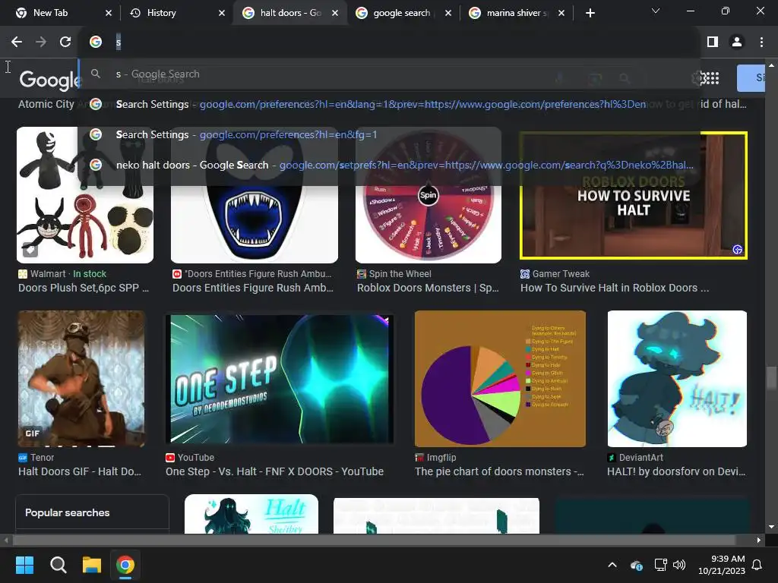The image size is (778, 583).
Task: Open the Spin the Wheel image result
Action: pyautogui.click(x=429, y=195)
